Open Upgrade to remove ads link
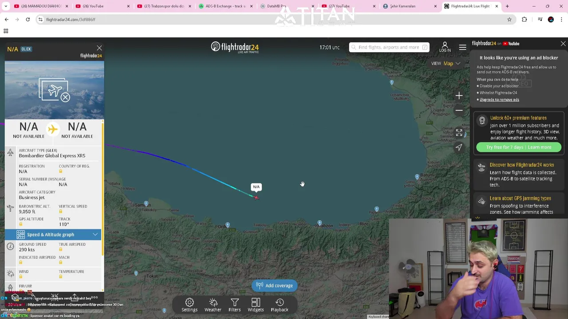Viewport: 568px width, 319px height. click(499, 100)
